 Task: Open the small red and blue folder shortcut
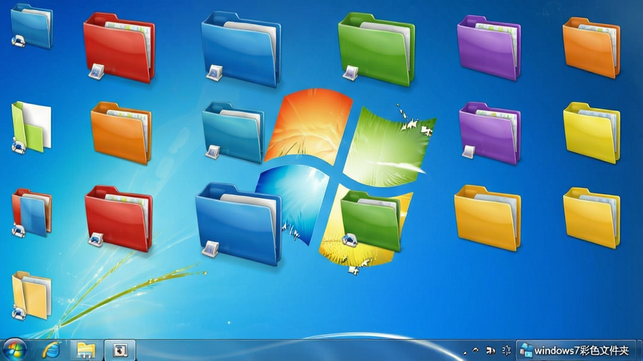click(x=31, y=213)
